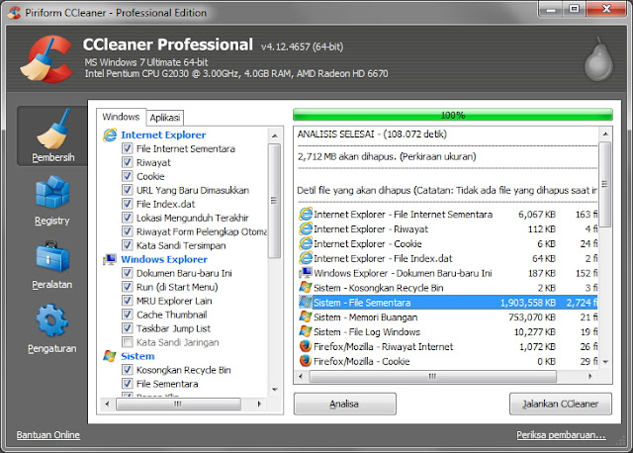Screen dimensions: 633x453
Task: Toggle Cache Thumbnail checkbox
Action: point(128,315)
